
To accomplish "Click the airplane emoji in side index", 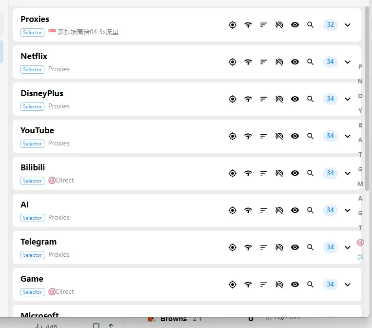I will tap(360, 257).
